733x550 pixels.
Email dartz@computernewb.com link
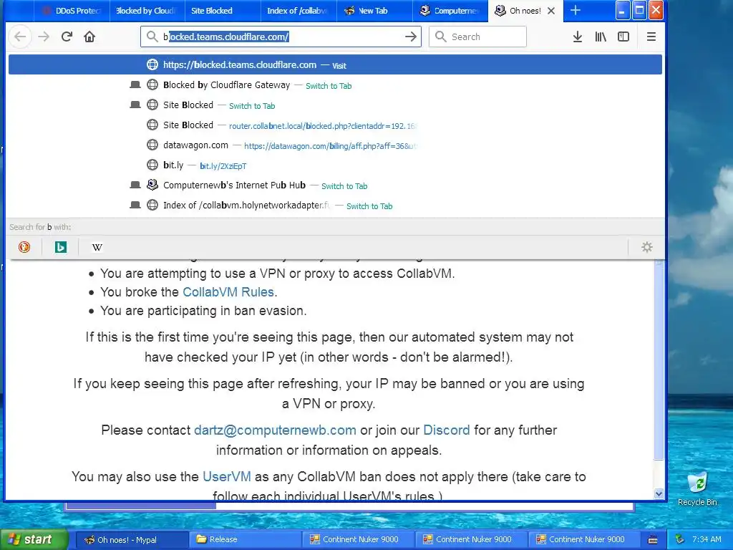[275, 430]
